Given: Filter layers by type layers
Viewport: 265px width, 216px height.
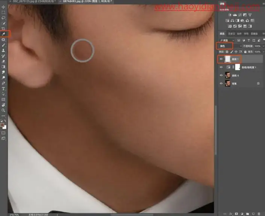Looking at the screenshot, I should (x=248, y=40).
